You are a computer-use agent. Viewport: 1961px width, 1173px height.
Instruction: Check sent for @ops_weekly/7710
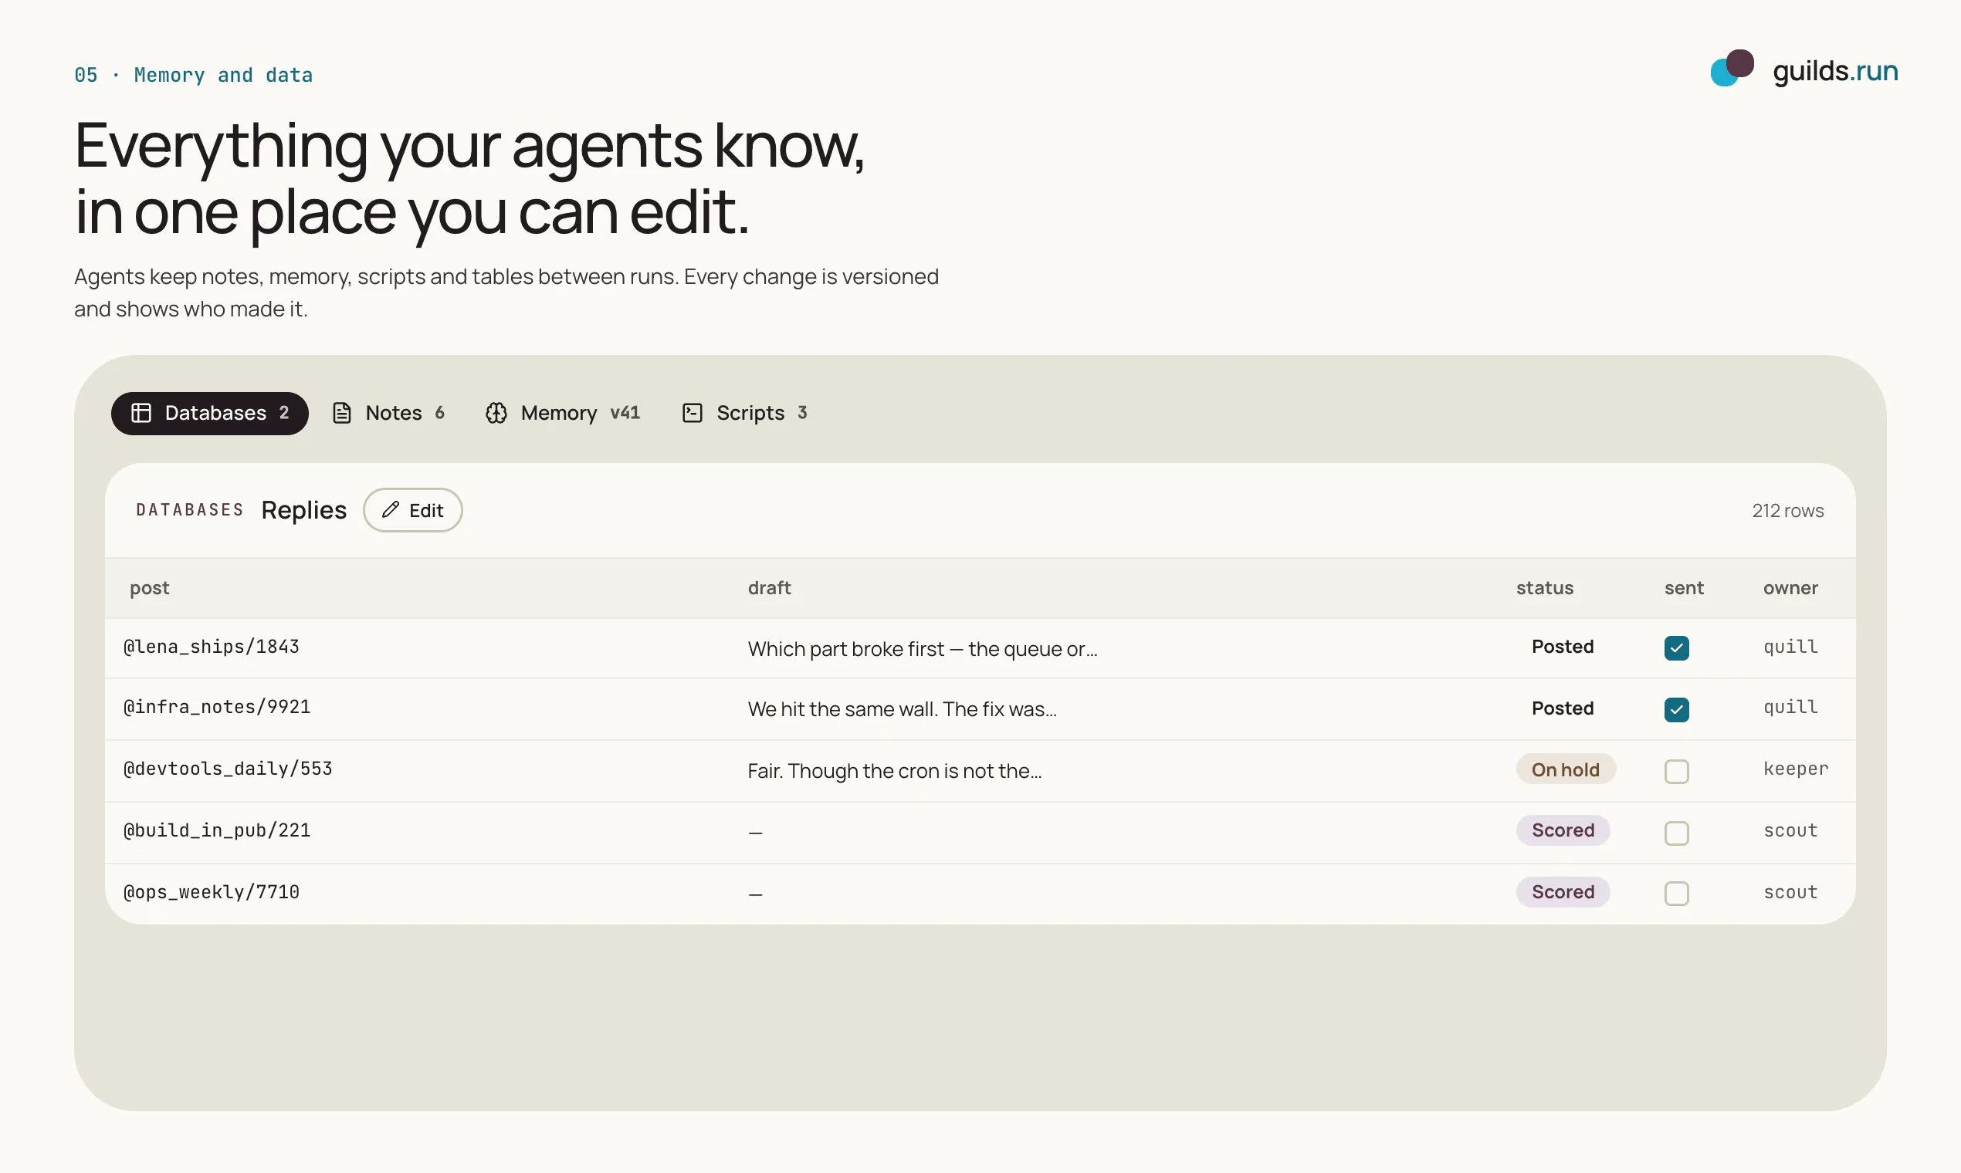[1676, 893]
